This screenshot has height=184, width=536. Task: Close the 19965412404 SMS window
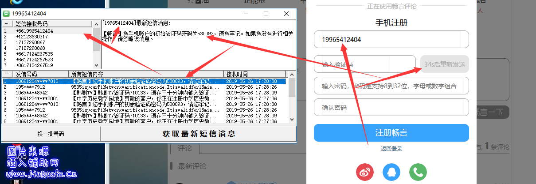(x=286, y=14)
